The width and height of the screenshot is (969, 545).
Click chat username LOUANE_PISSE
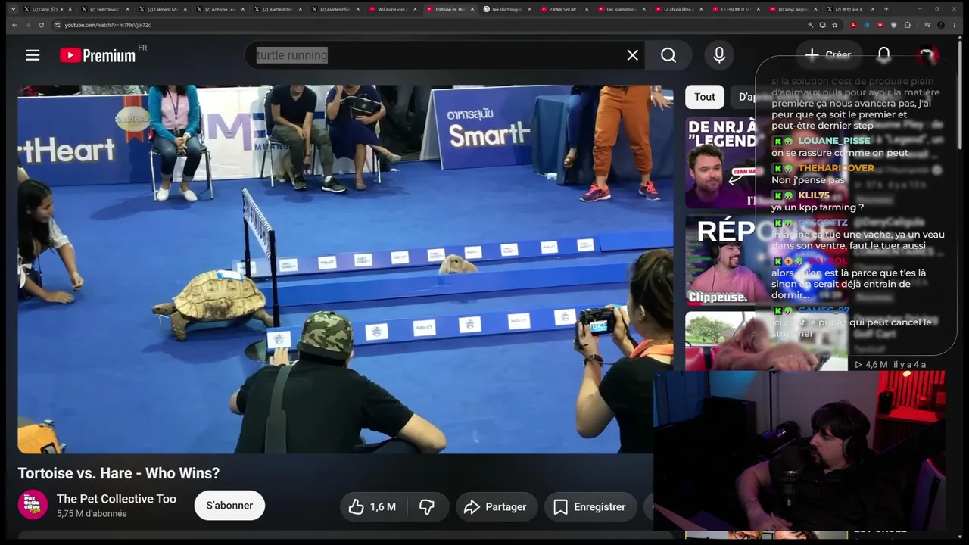(834, 141)
